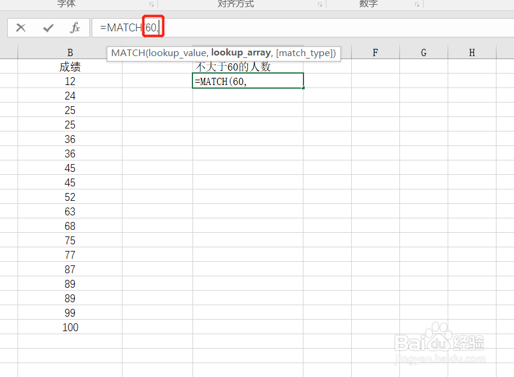Screen dimensions: 514x377
Task: Confirm the formula with checkmark icon
Action: pos(48,28)
